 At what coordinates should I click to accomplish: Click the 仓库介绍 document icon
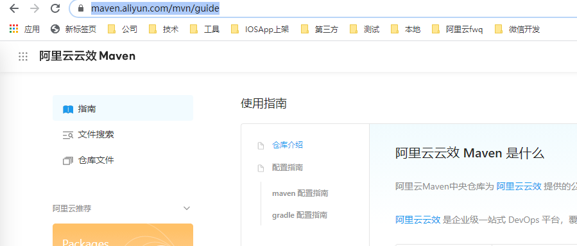pos(261,146)
